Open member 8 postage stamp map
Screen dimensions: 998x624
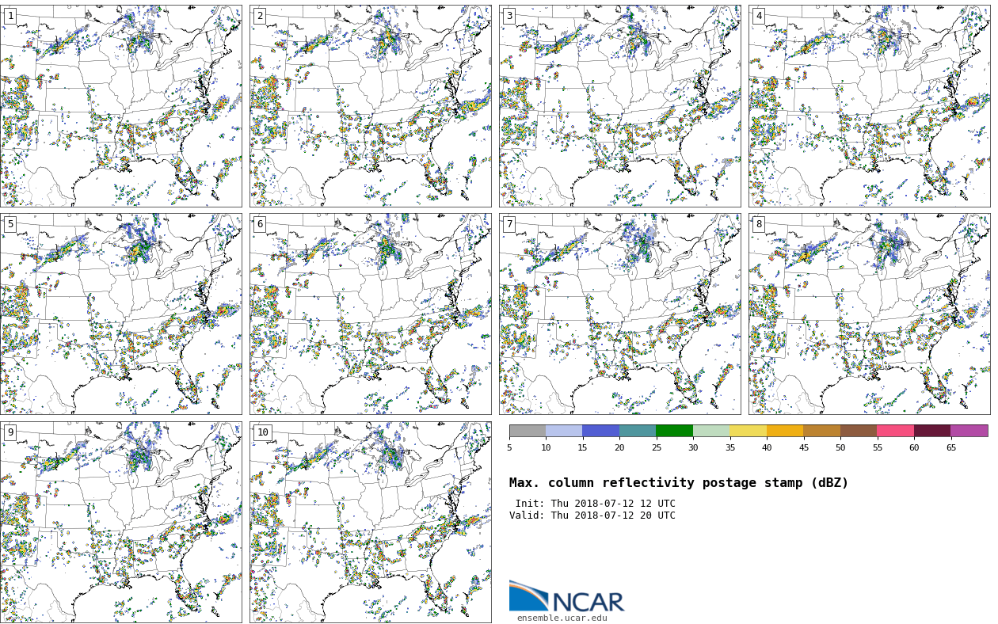click(x=869, y=314)
